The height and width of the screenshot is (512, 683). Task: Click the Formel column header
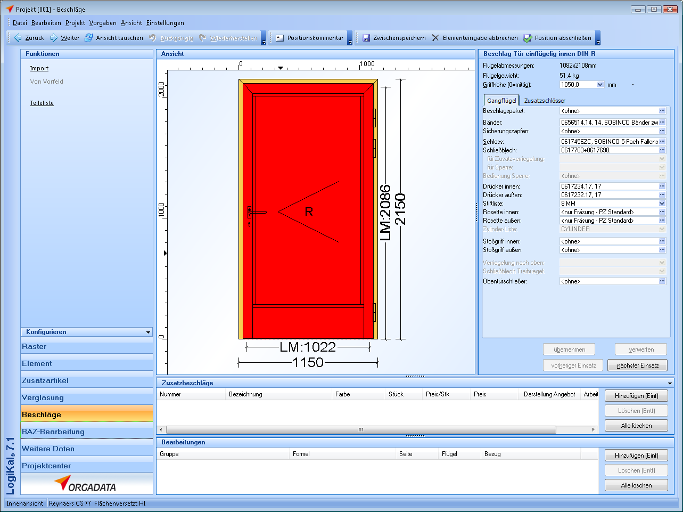[x=343, y=454]
